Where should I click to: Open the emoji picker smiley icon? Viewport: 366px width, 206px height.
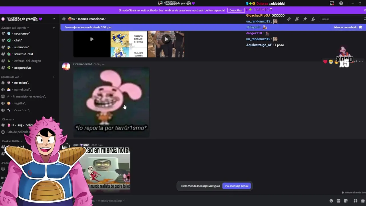coord(331,201)
